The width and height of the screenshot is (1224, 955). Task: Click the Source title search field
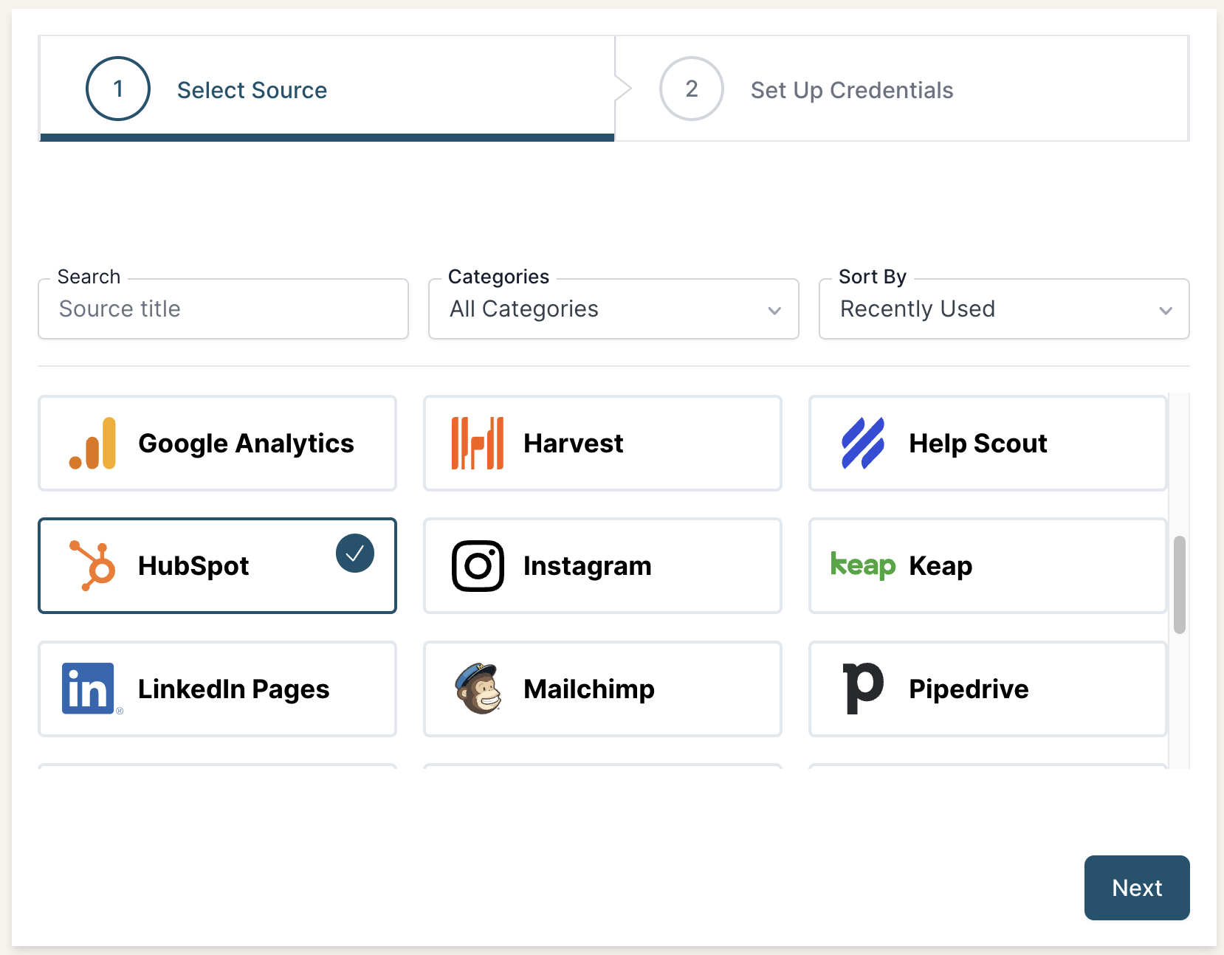click(x=223, y=309)
